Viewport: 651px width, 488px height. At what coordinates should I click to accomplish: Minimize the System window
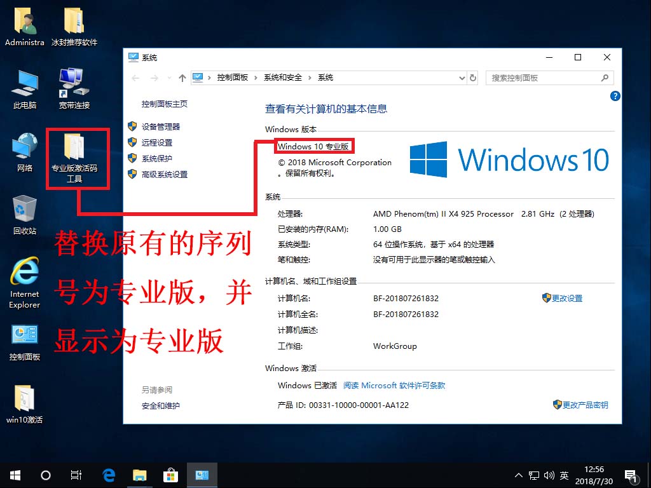pos(549,57)
